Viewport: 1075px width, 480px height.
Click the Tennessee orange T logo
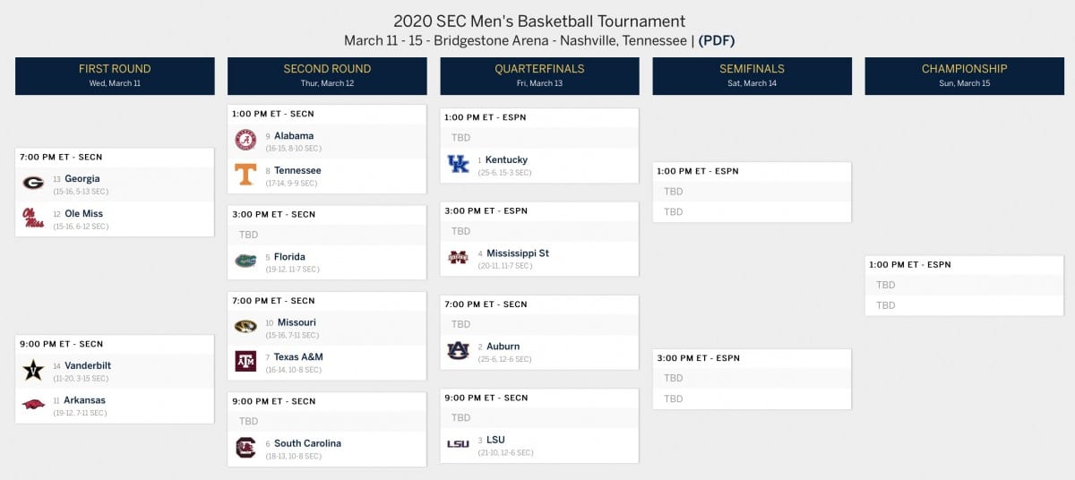pyautogui.click(x=245, y=174)
